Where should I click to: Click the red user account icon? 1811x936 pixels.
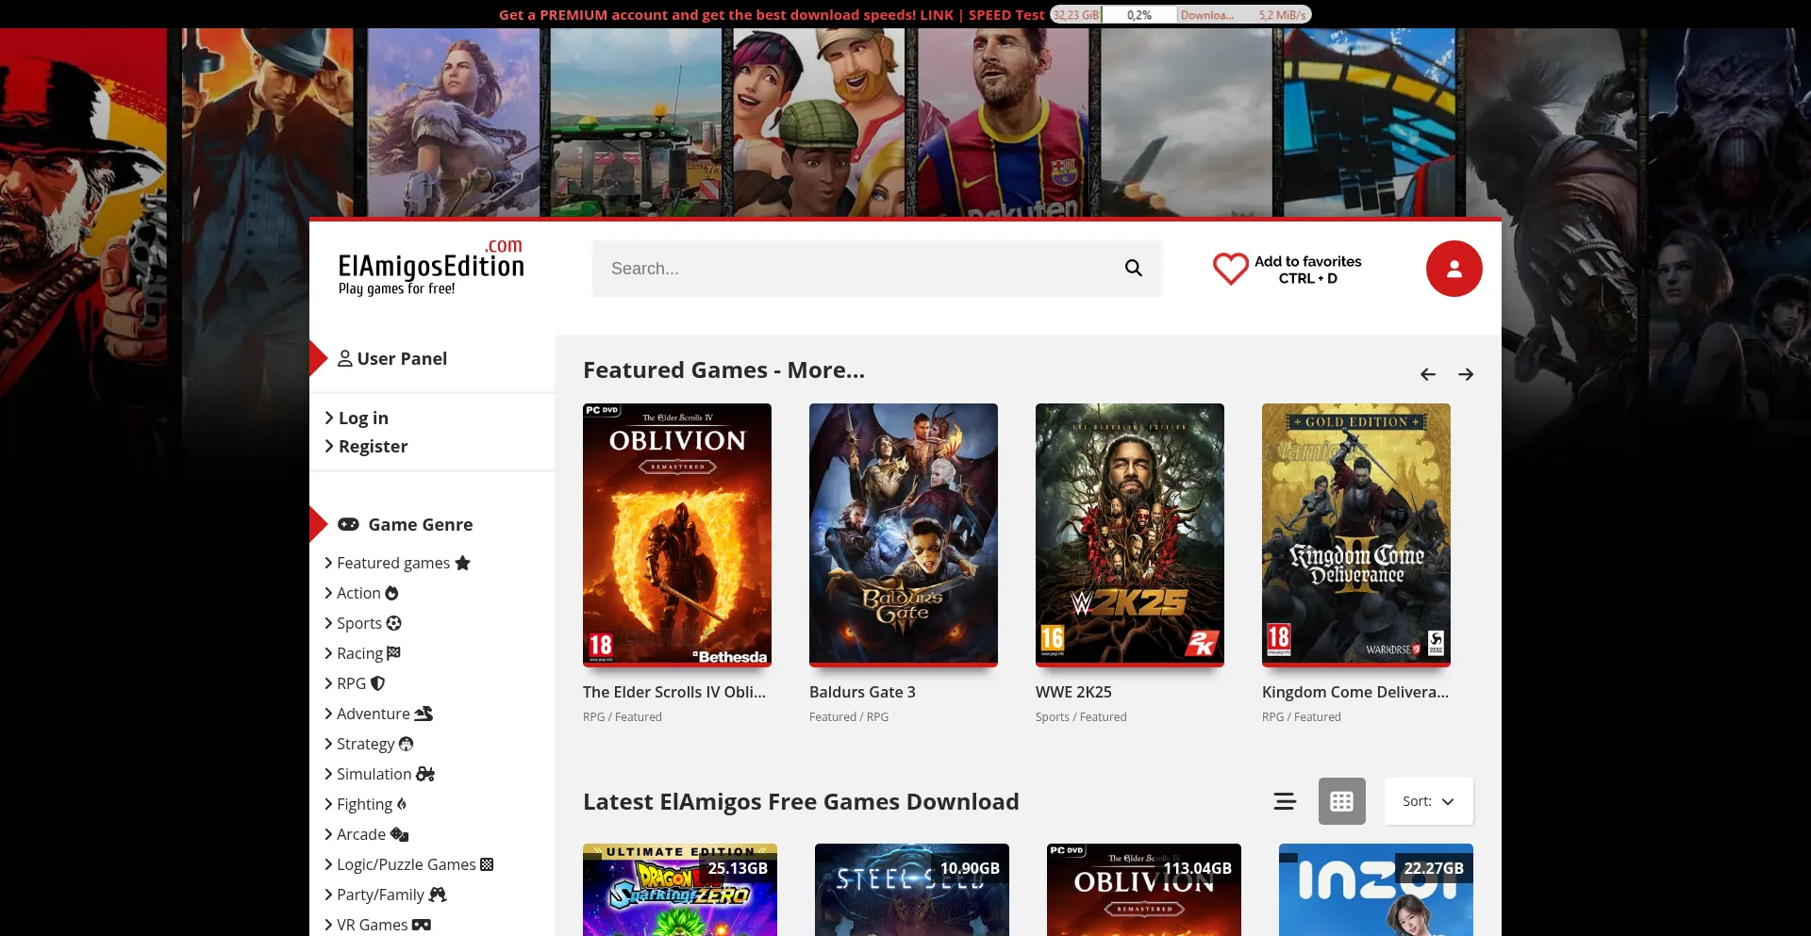(x=1454, y=269)
